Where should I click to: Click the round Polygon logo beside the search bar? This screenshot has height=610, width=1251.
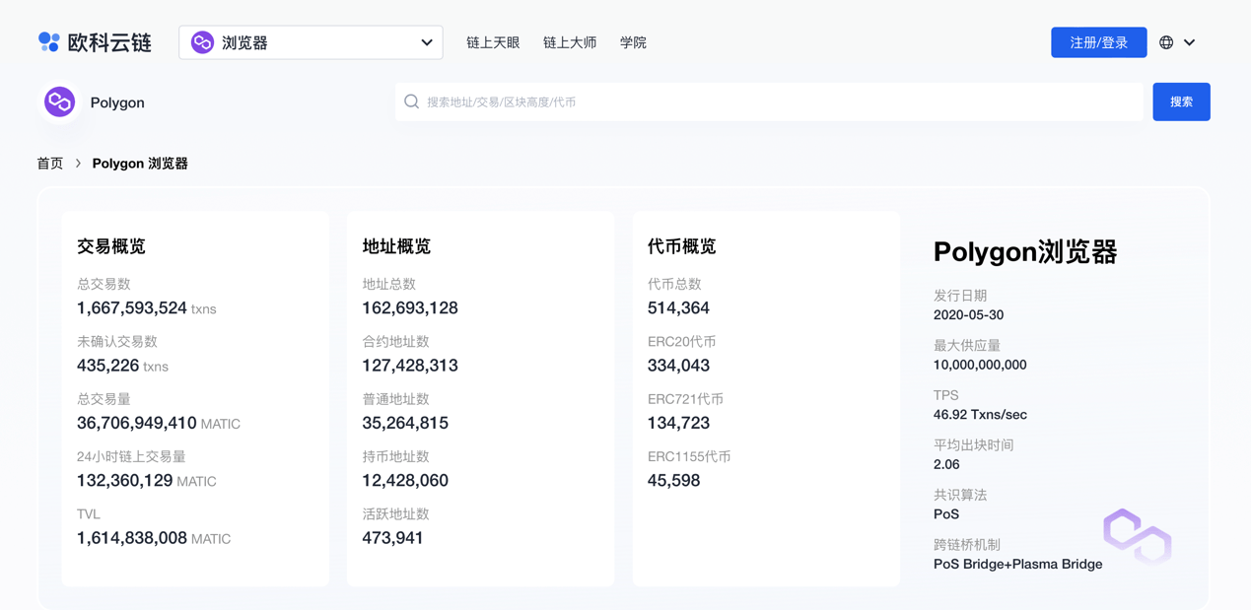[x=58, y=102]
